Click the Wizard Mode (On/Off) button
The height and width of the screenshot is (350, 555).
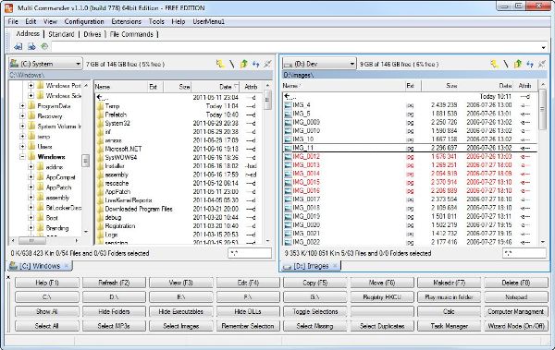click(516, 326)
